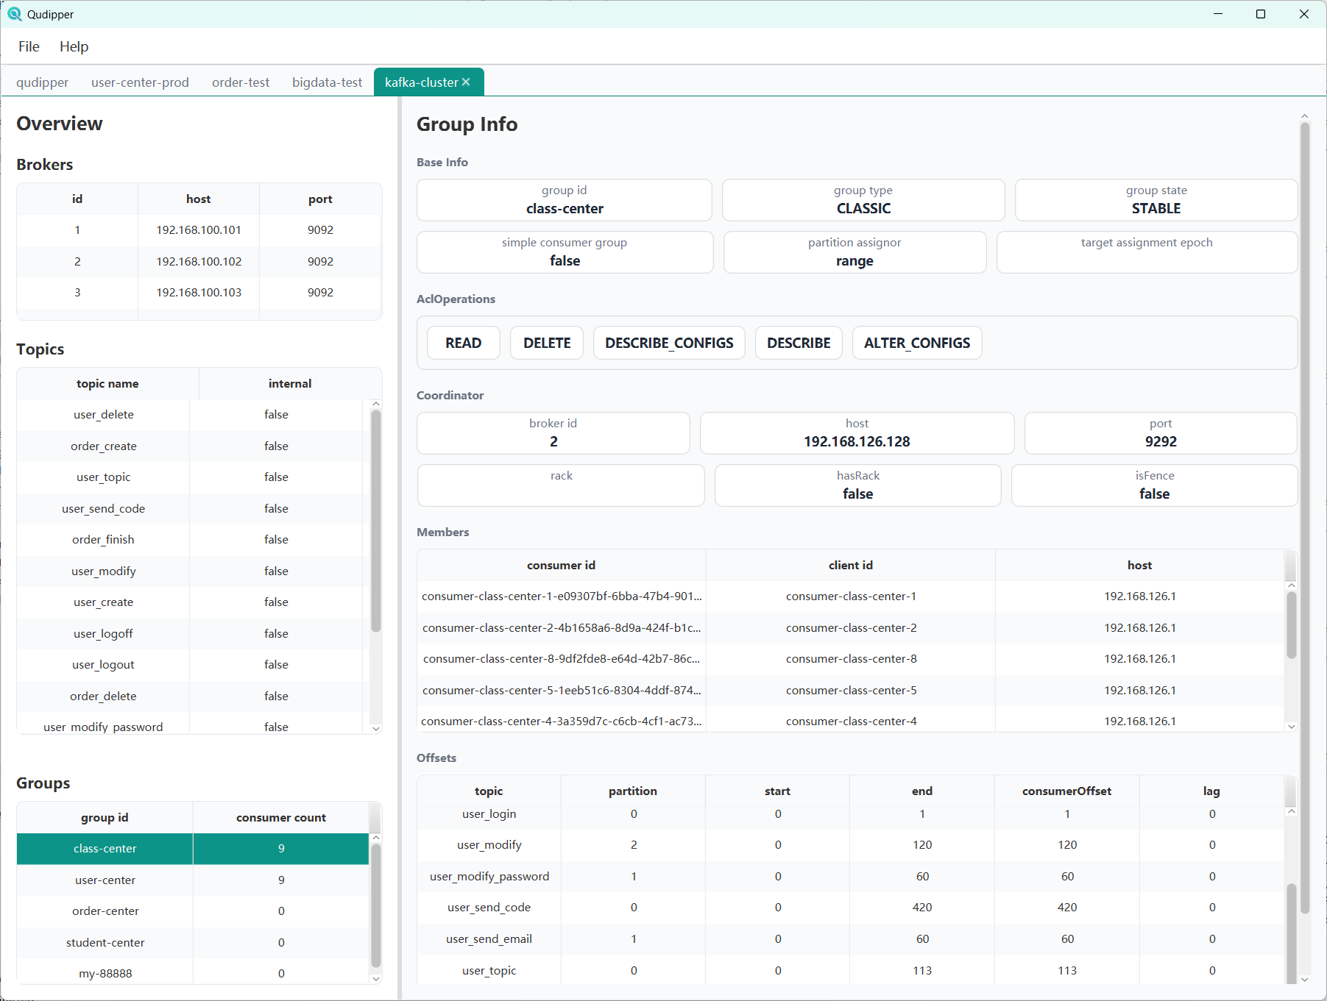Select consumer-class-center-8 member row
The image size is (1327, 1001).
tap(561, 659)
